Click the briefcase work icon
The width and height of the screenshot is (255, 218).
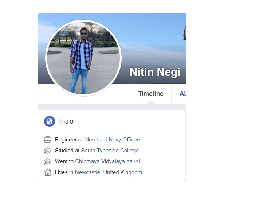[x=48, y=140]
